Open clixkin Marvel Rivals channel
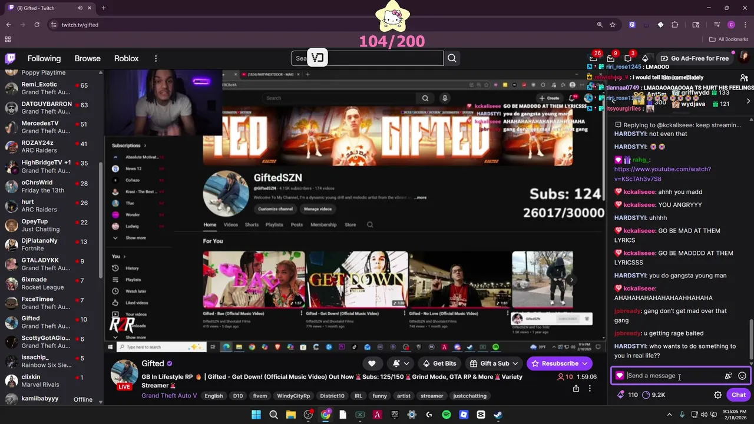Viewport: 754px width, 424px height. pyautogui.click(x=51, y=381)
